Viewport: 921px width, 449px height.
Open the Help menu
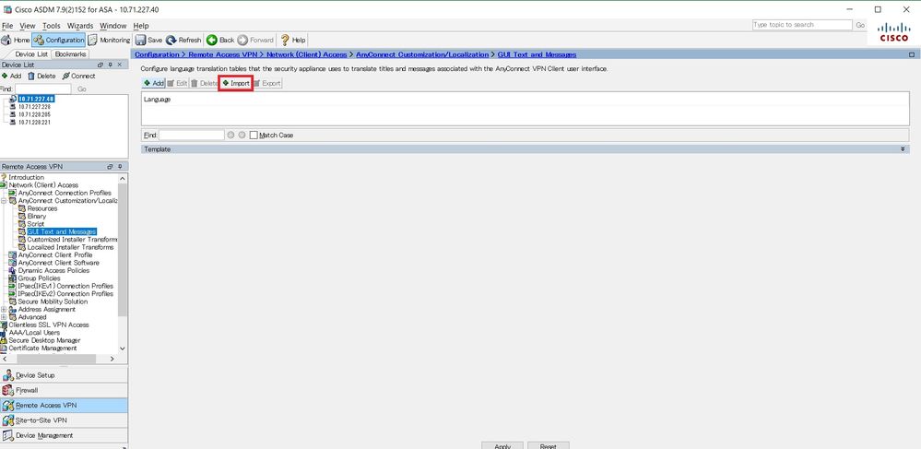[x=141, y=26]
